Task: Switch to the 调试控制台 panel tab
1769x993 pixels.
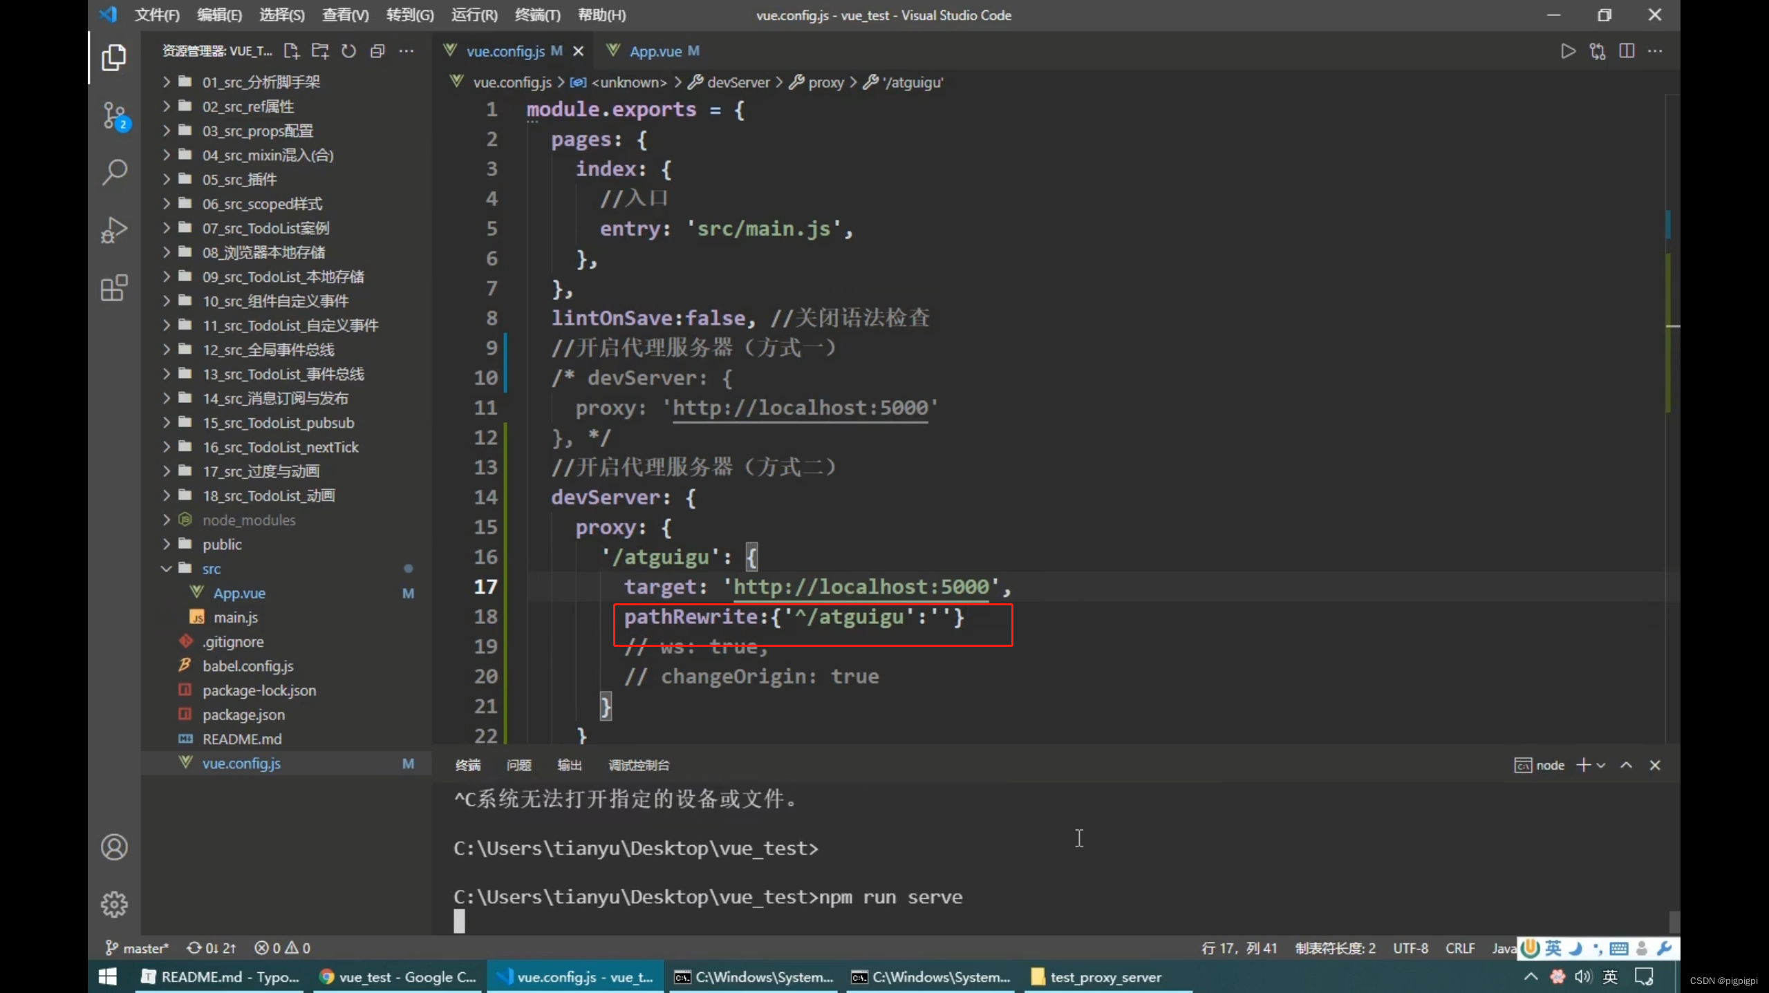Action: coord(639,765)
